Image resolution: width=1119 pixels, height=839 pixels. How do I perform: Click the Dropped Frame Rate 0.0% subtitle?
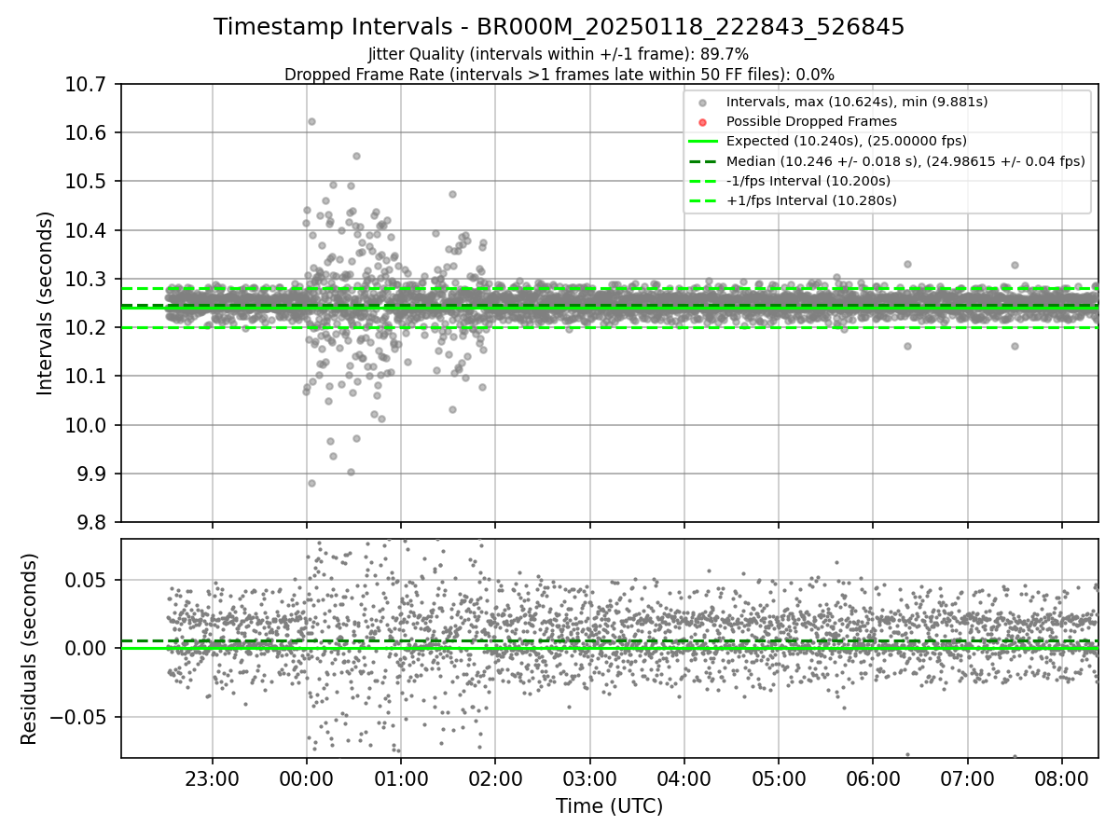click(559, 75)
